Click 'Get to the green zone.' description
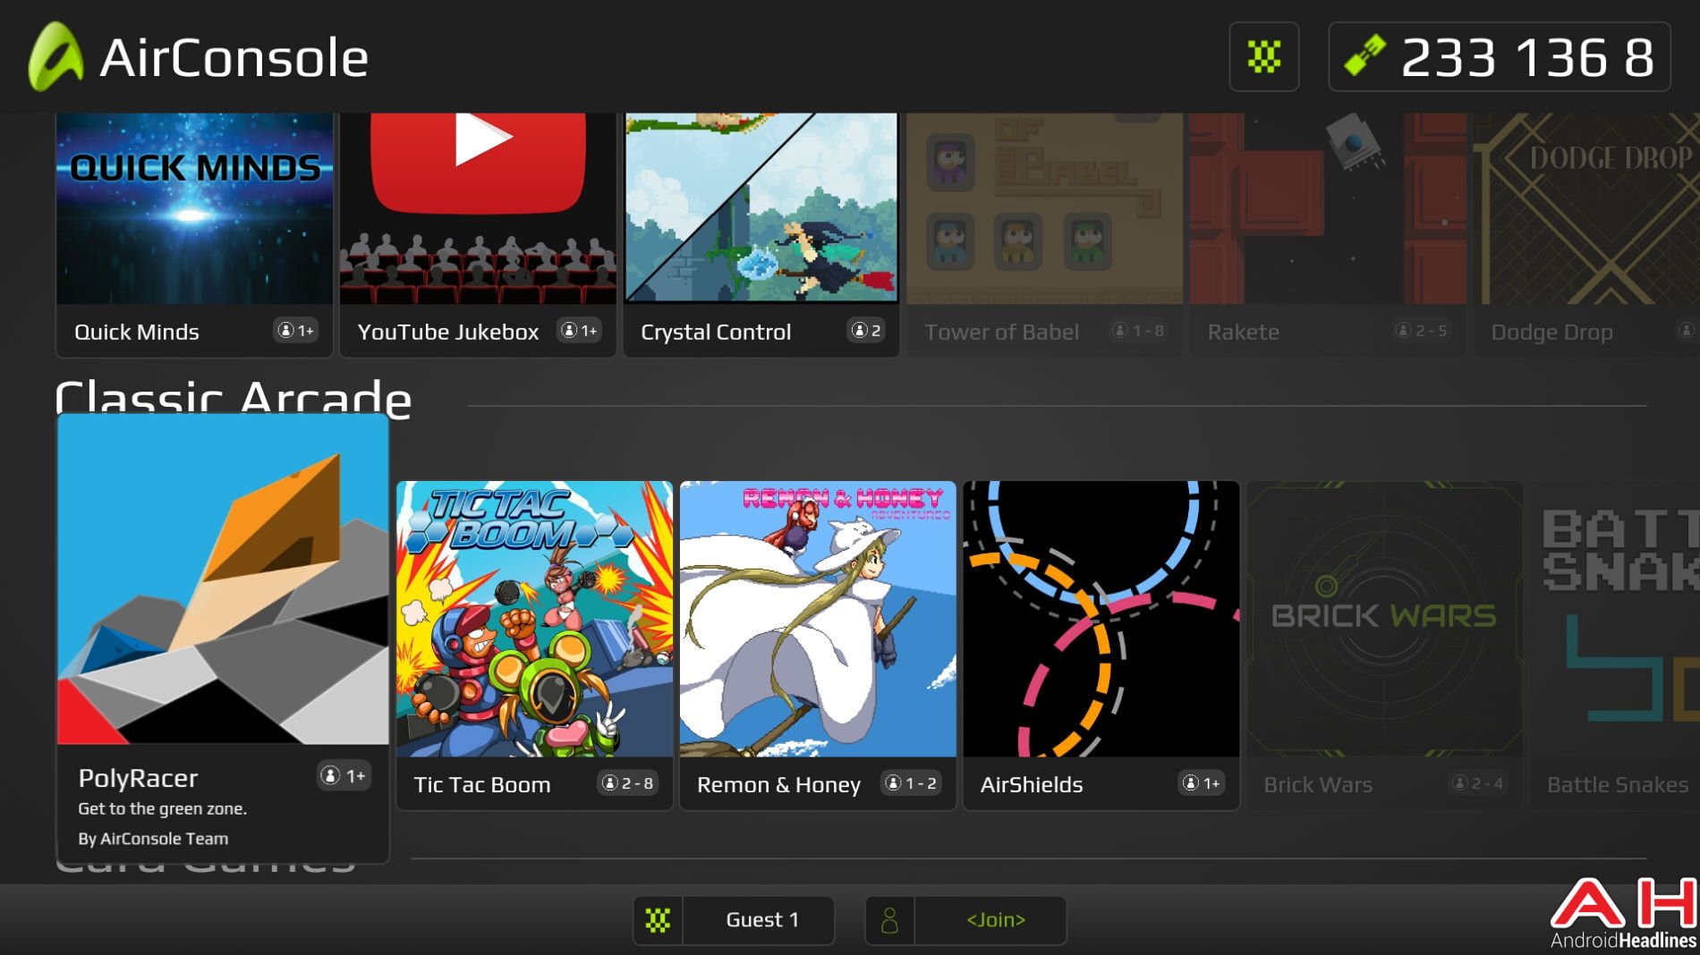The image size is (1700, 955). 163,808
